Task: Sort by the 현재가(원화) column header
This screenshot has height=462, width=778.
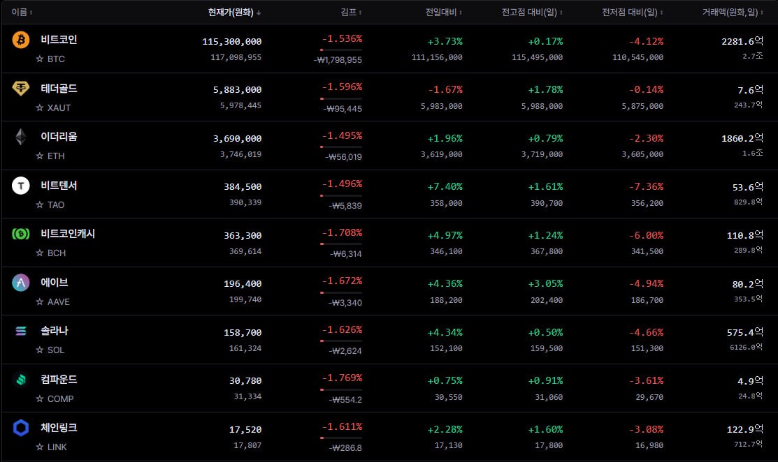Action: point(234,12)
